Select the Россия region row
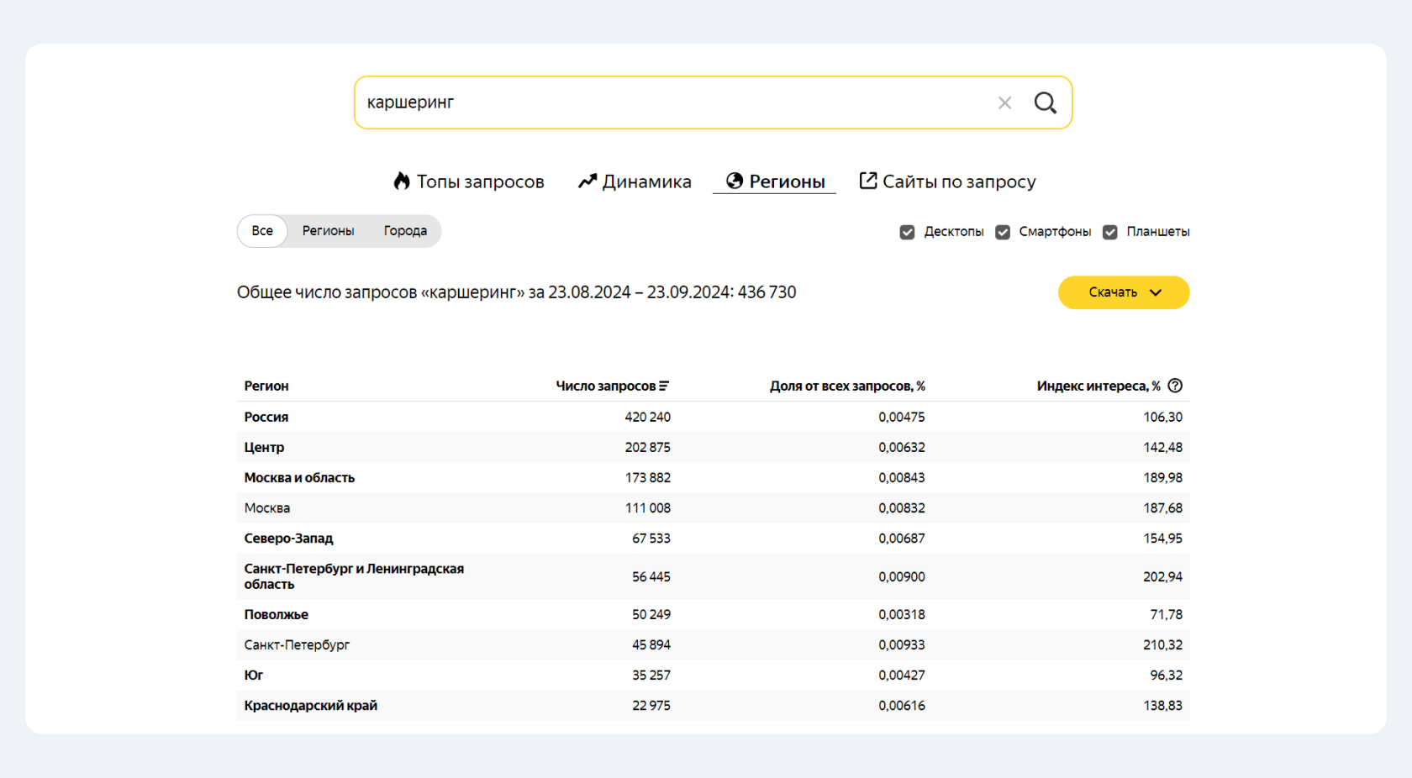The image size is (1412, 778). (x=266, y=417)
